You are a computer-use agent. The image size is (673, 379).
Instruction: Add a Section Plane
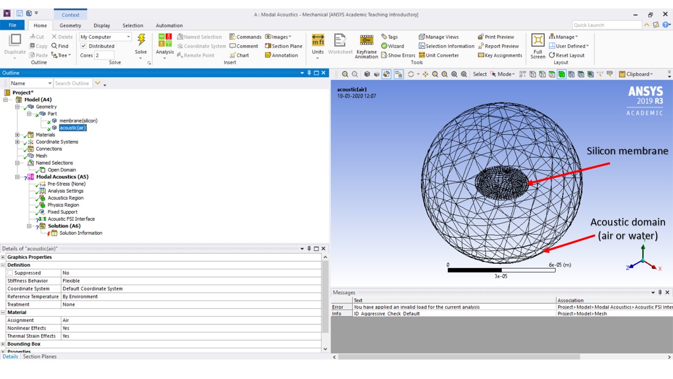283,46
